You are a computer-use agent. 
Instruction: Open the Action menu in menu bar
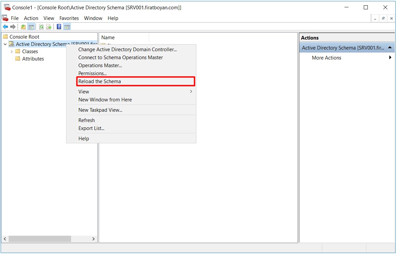(31, 18)
